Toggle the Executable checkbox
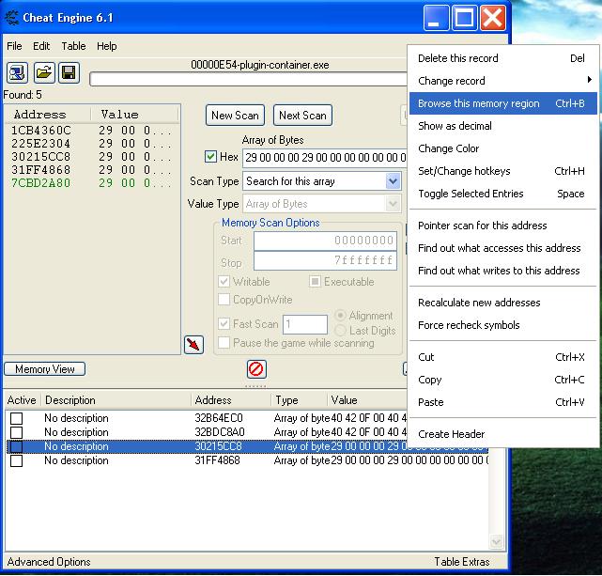 [x=315, y=282]
